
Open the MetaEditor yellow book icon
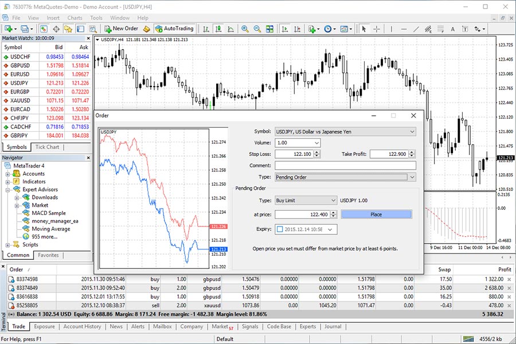[x=147, y=29]
